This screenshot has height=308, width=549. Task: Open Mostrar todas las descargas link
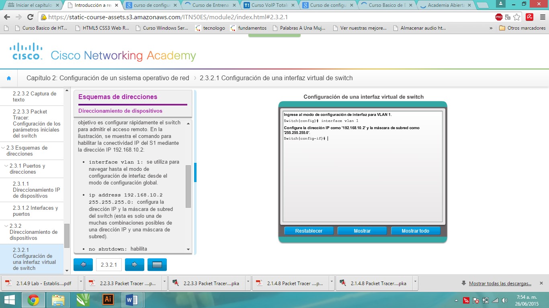click(500, 283)
